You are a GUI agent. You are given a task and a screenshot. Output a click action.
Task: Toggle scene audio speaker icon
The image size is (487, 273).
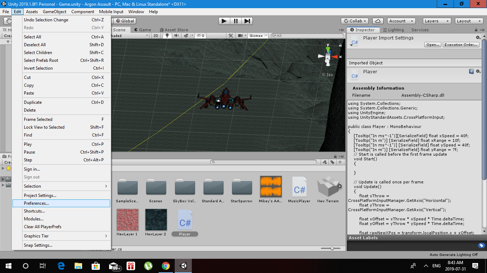[176, 36]
